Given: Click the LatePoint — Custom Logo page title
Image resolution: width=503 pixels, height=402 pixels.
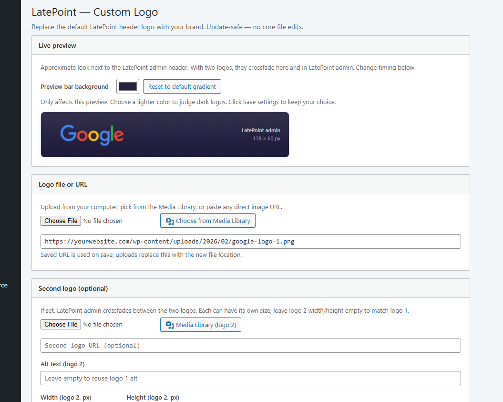Looking at the screenshot, I should coord(94,12).
